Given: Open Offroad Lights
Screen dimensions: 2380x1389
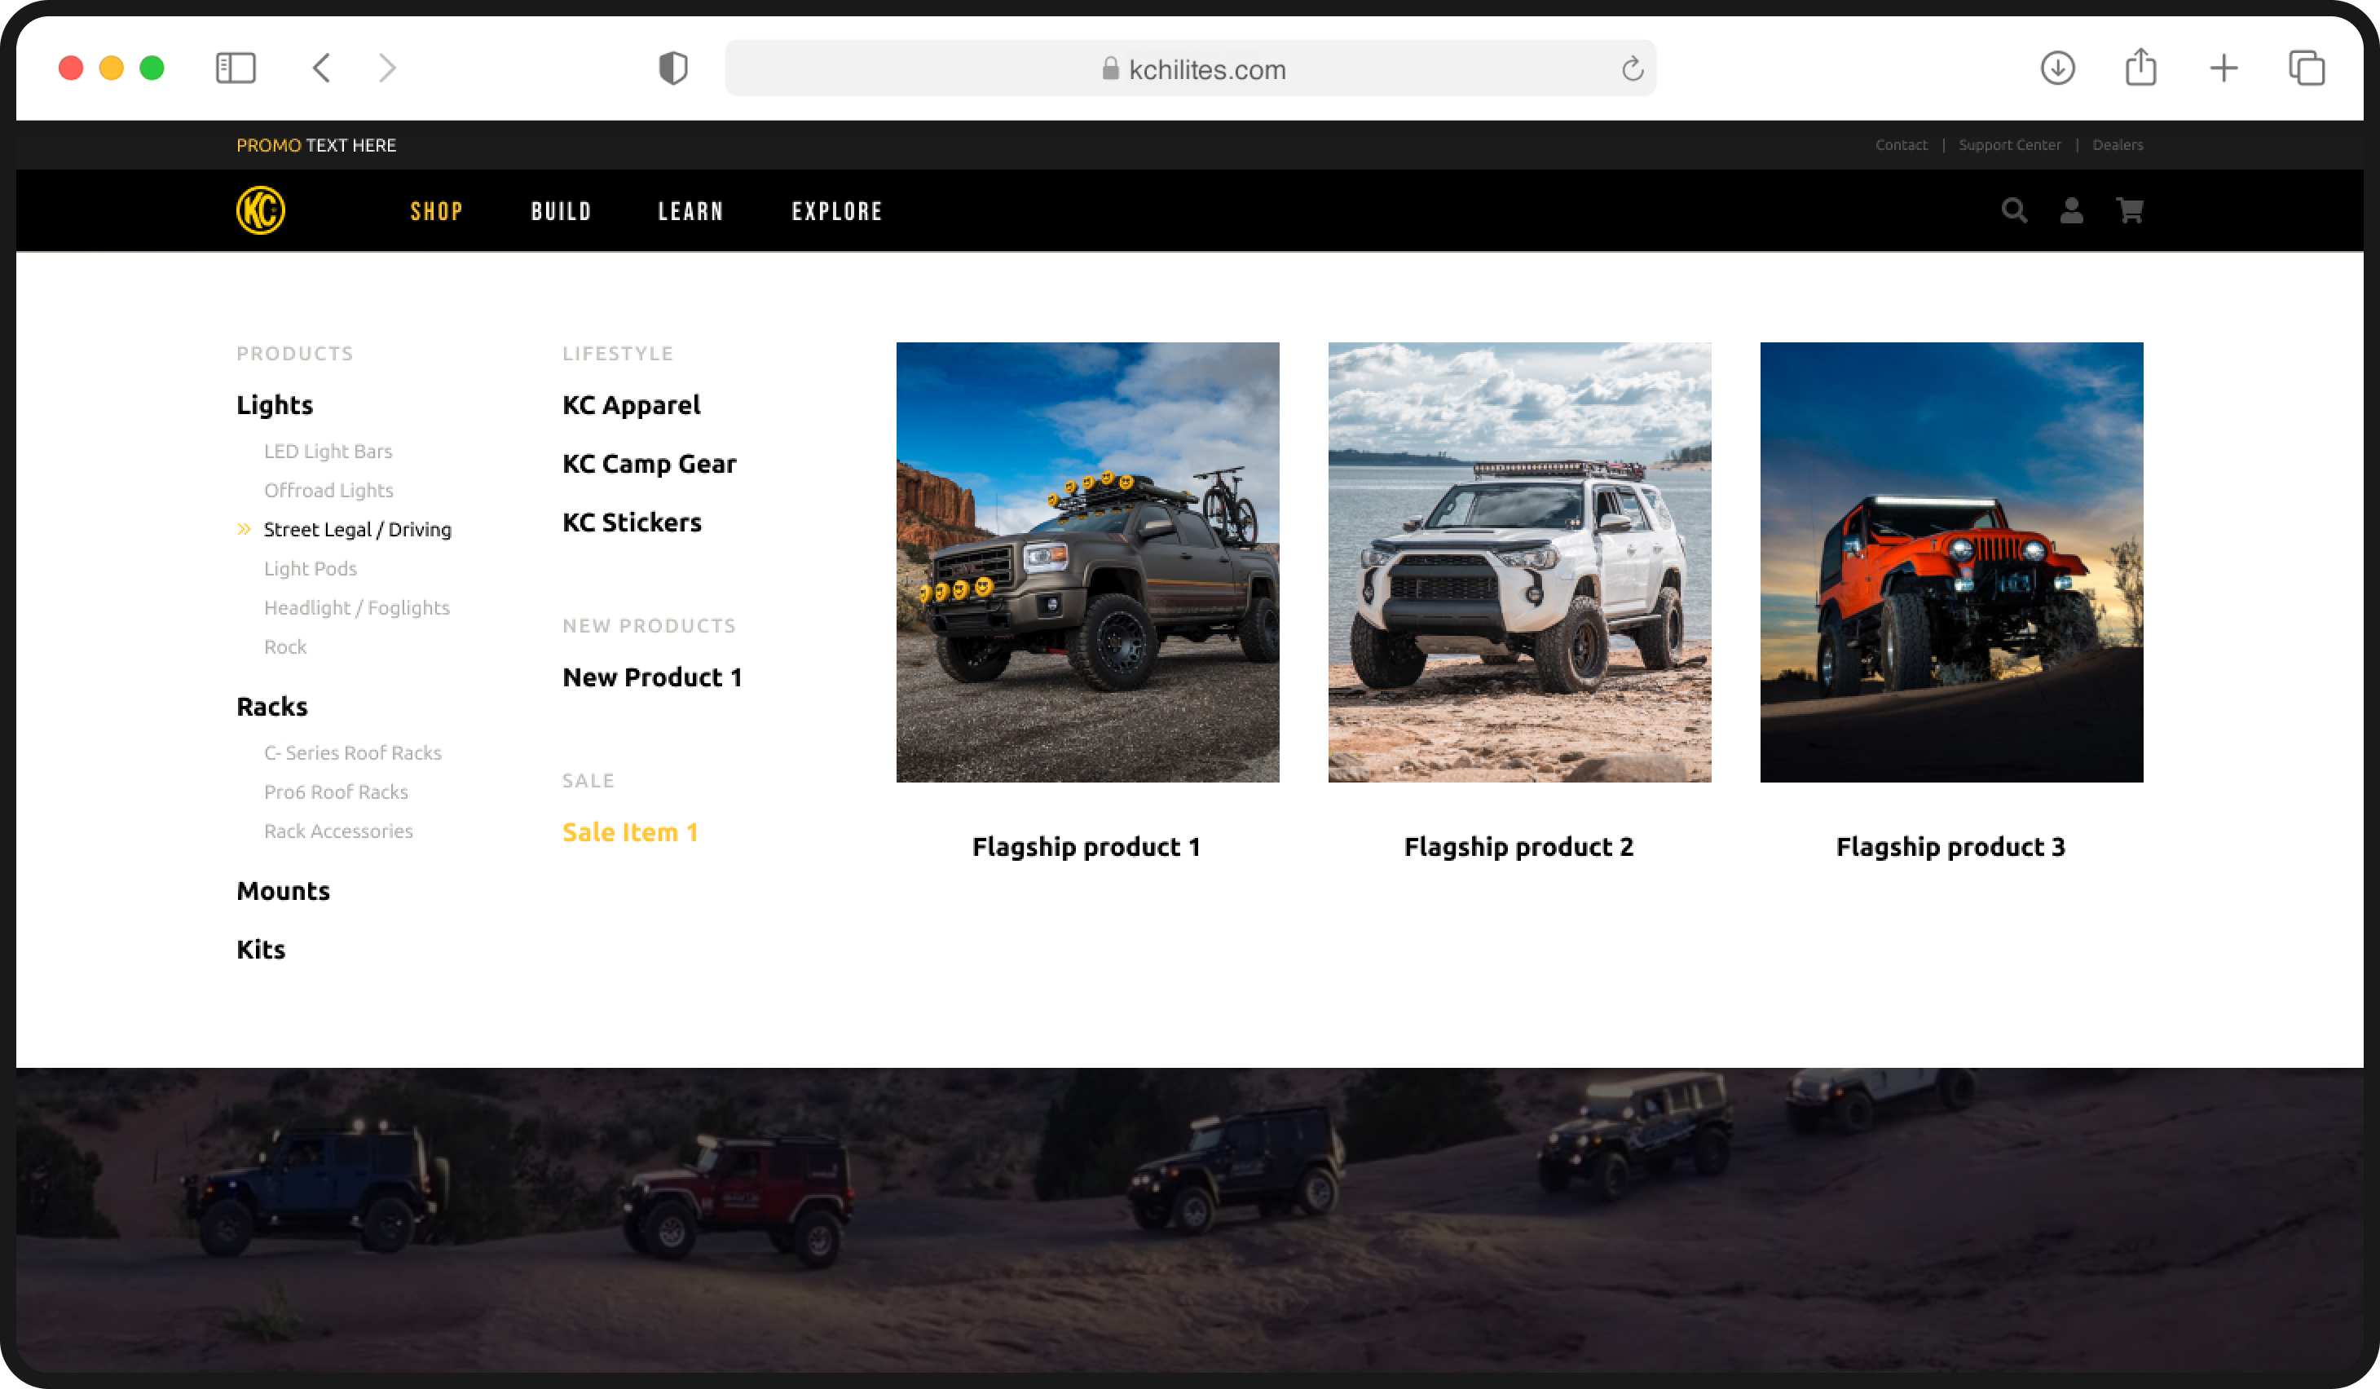Looking at the screenshot, I should tap(328, 490).
